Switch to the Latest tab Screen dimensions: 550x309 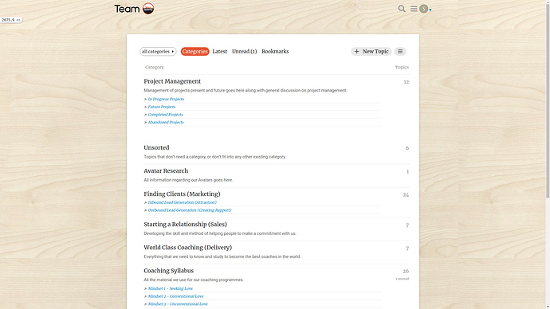click(x=219, y=52)
